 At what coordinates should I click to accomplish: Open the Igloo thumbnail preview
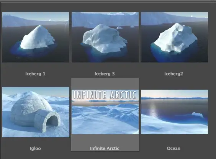pyautogui.click(x=36, y=112)
